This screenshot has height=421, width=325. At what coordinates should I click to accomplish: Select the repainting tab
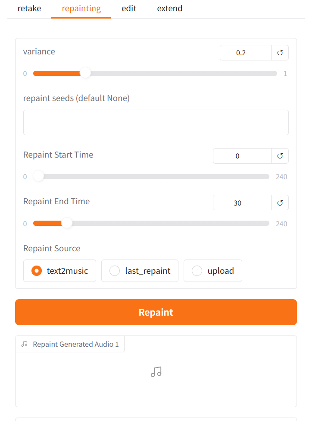pos(81,9)
